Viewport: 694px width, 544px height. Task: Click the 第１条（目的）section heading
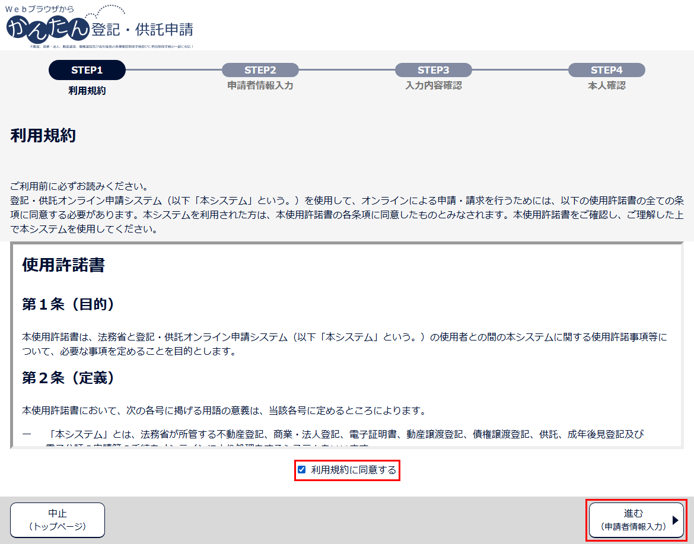68,304
